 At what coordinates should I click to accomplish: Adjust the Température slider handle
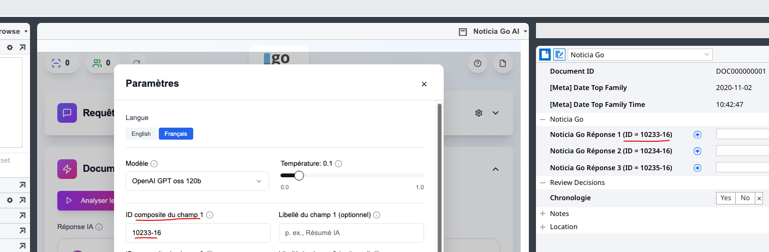[299, 175]
